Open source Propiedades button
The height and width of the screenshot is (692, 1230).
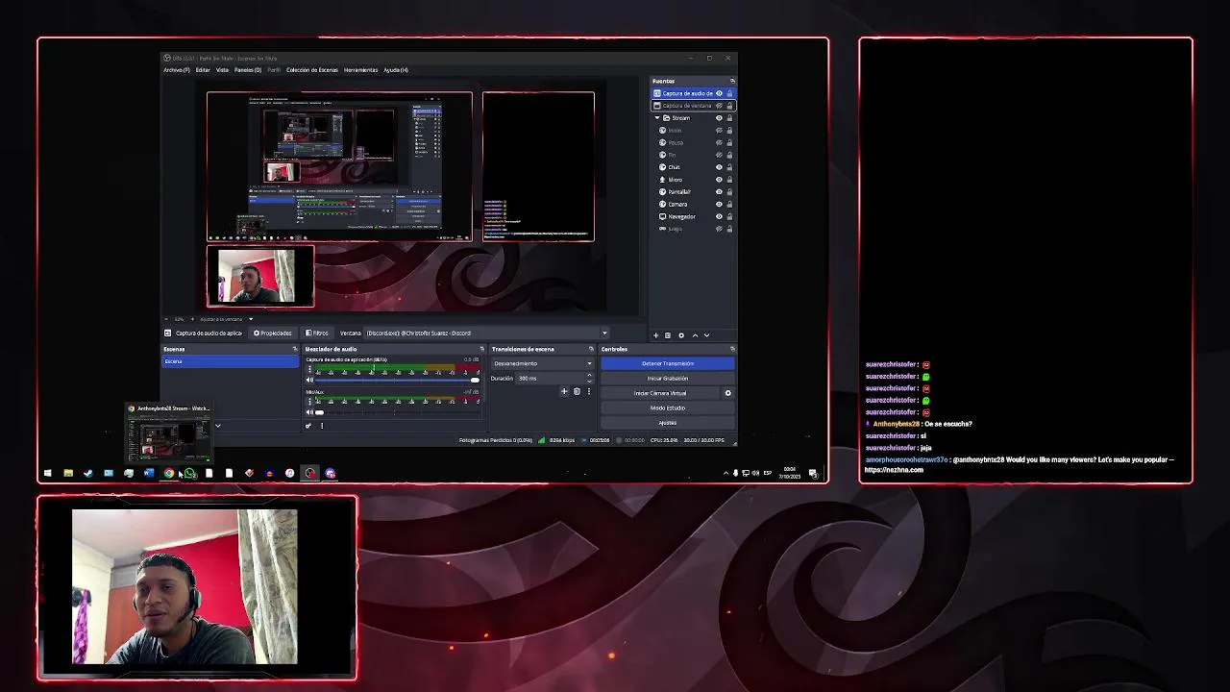(x=273, y=334)
